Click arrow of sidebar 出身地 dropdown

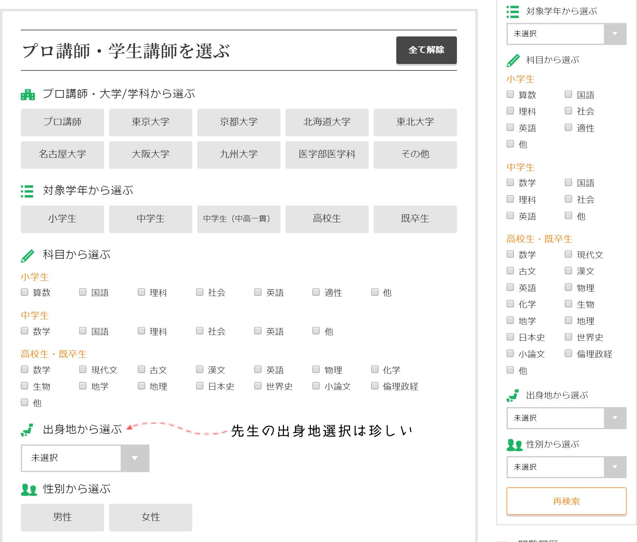615,418
